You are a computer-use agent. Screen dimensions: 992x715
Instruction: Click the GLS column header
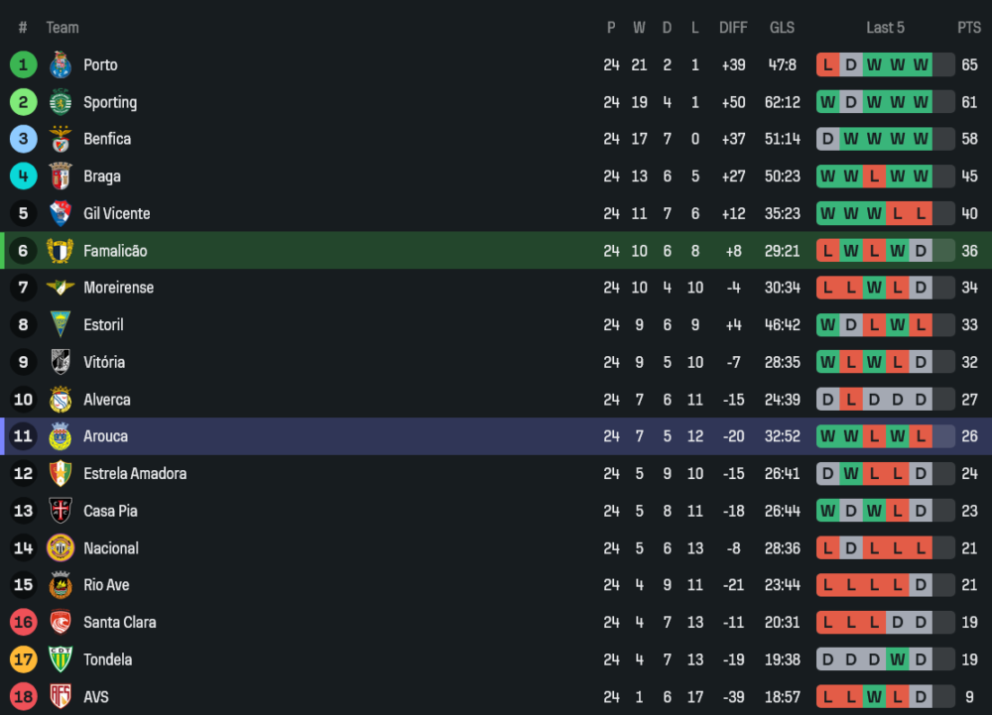[x=782, y=28]
